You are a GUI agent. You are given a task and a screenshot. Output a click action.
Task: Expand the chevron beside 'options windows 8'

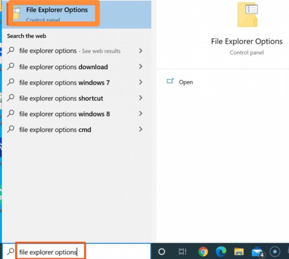click(141, 113)
